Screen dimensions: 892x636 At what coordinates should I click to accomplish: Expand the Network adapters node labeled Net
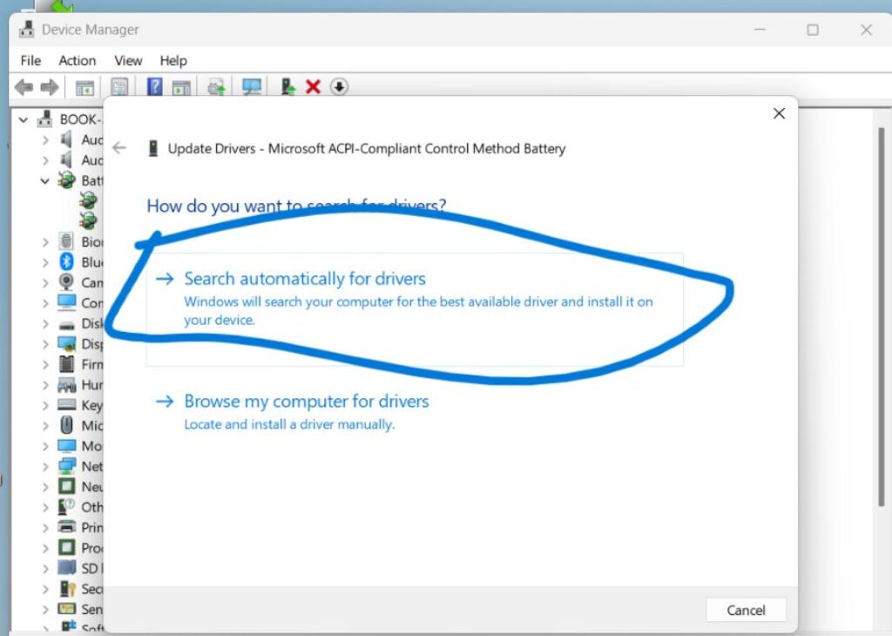pyautogui.click(x=45, y=466)
